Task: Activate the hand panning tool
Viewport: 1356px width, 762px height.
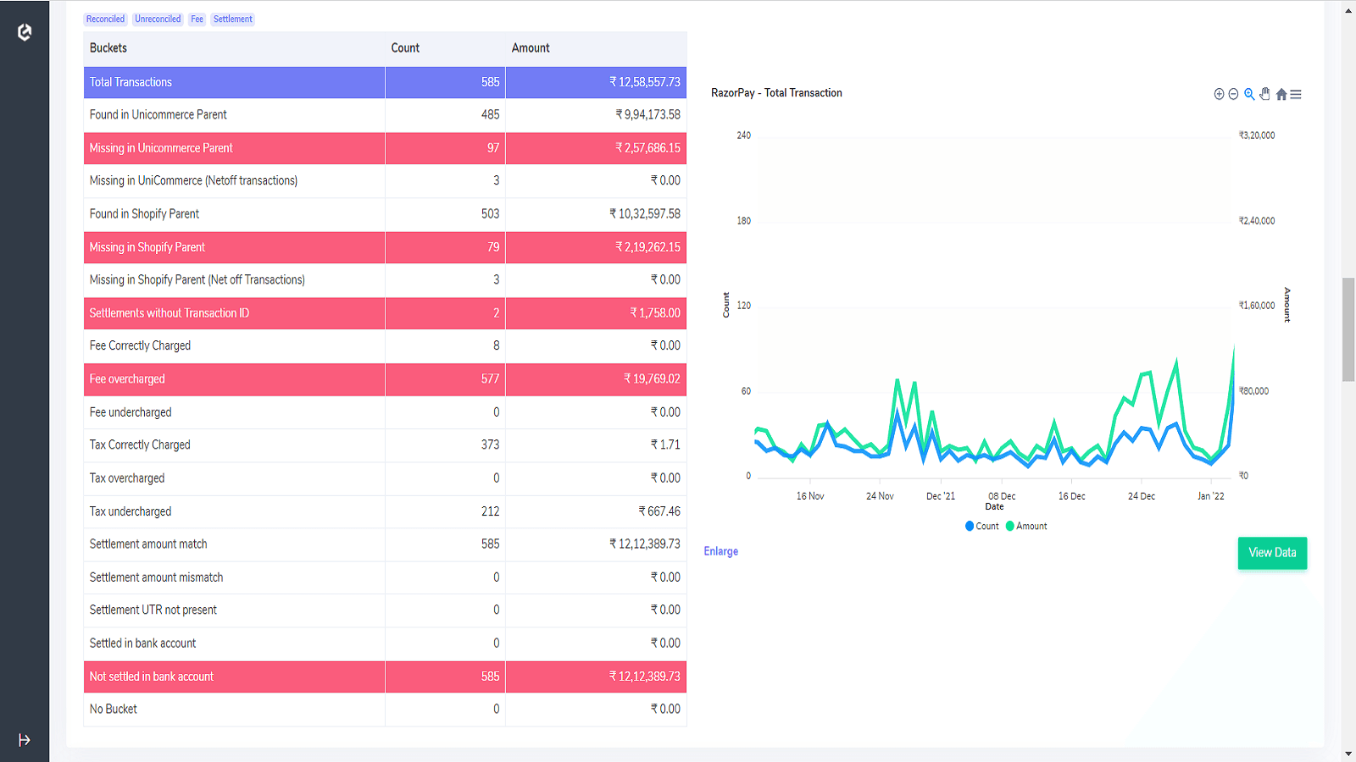Action: point(1264,94)
